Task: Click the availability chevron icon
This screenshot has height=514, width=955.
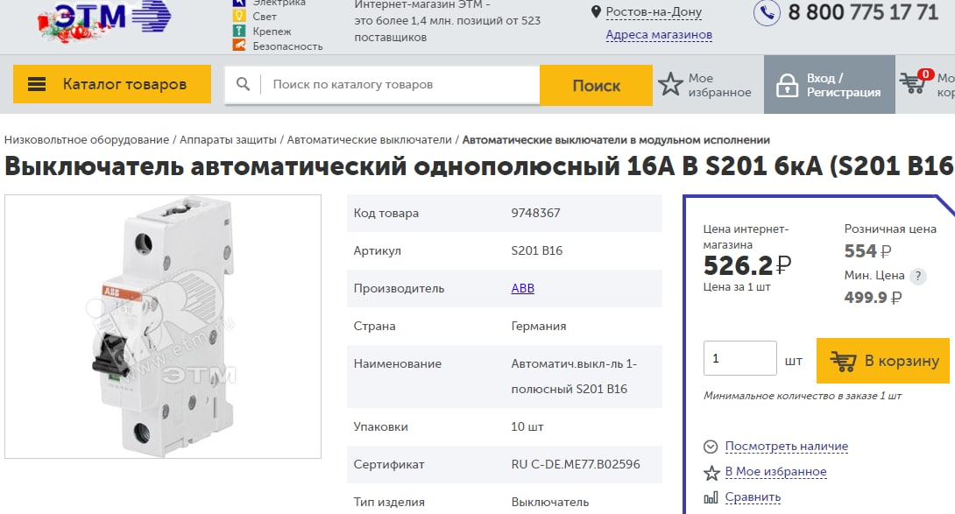Action: pos(711,447)
